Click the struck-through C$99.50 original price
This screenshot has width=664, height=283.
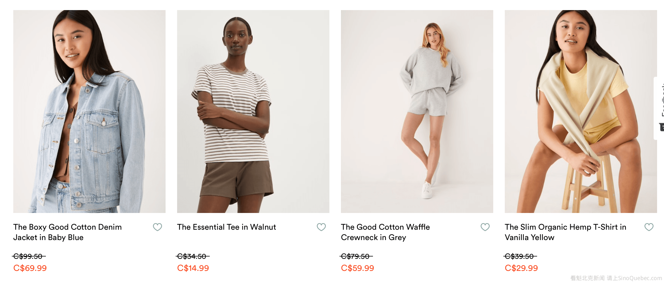(29, 256)
